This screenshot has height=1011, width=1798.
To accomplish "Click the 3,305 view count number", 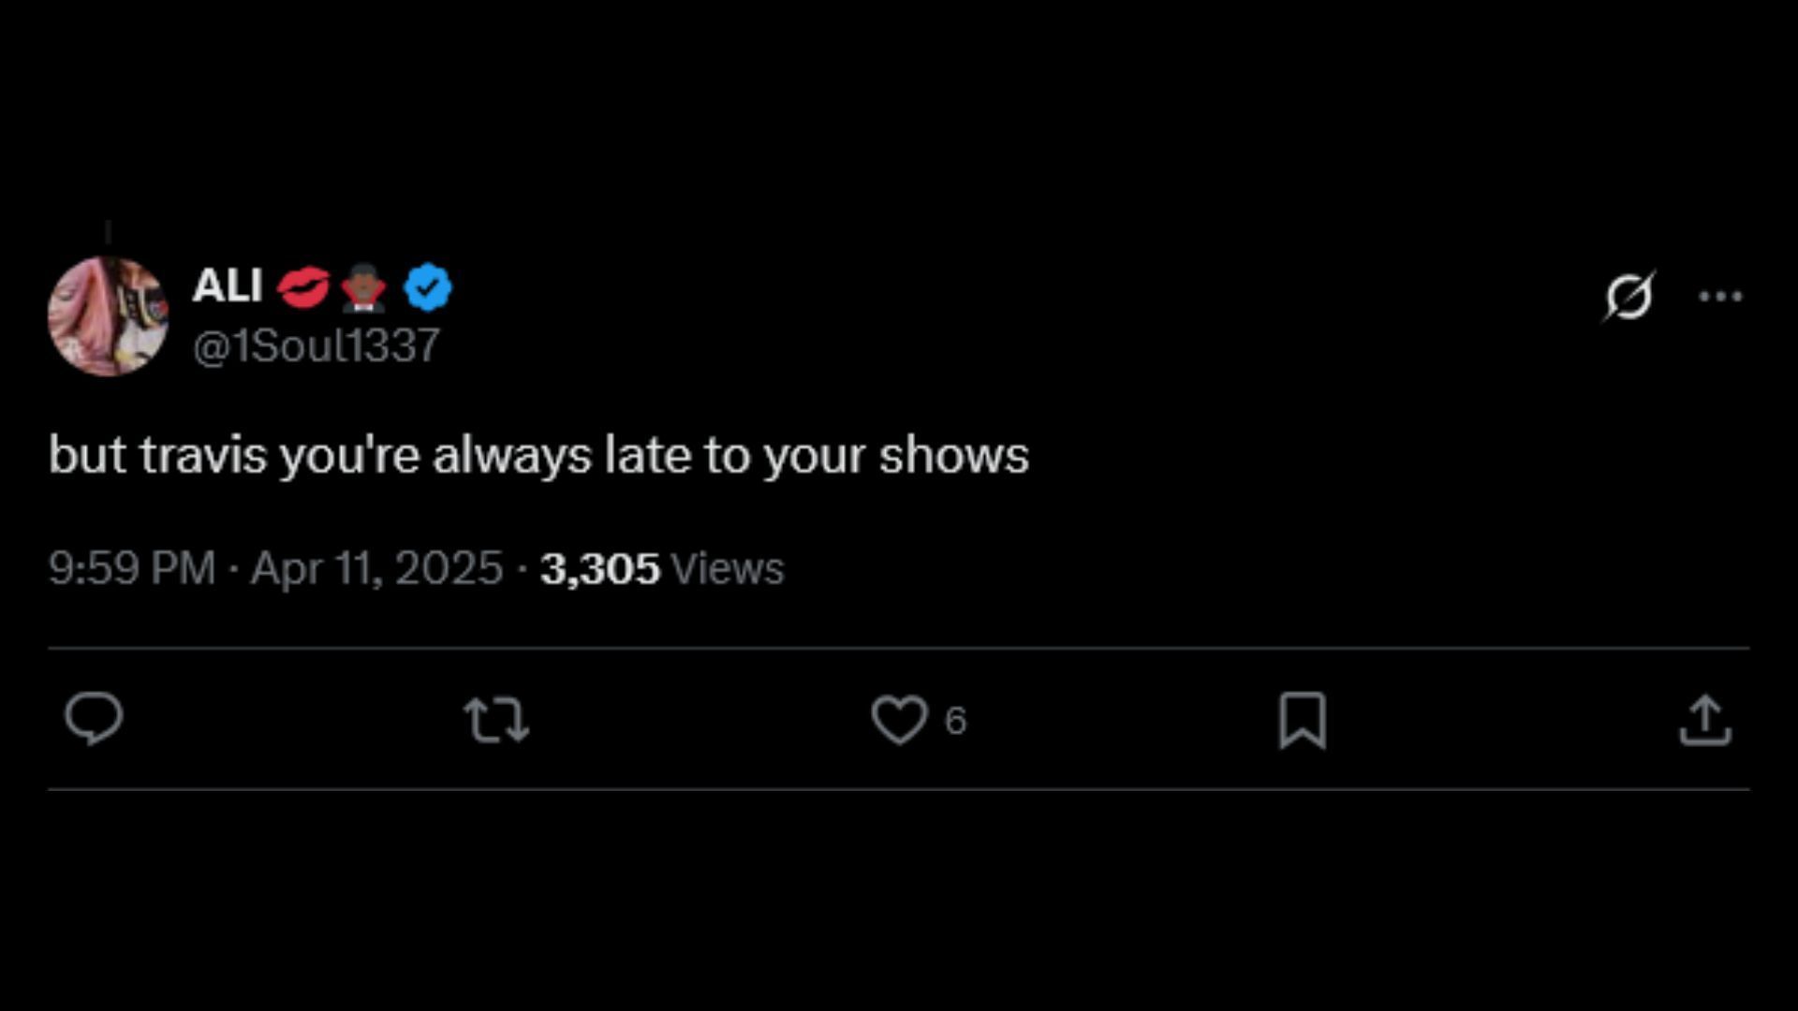I will (599, 568).
